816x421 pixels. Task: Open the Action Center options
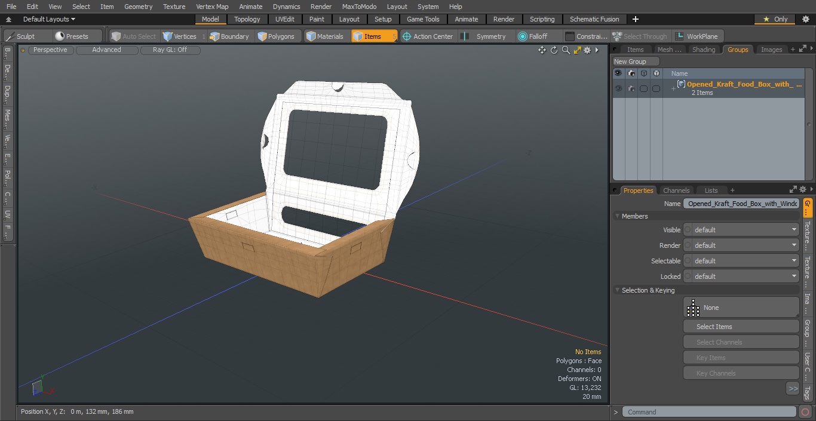428,36
